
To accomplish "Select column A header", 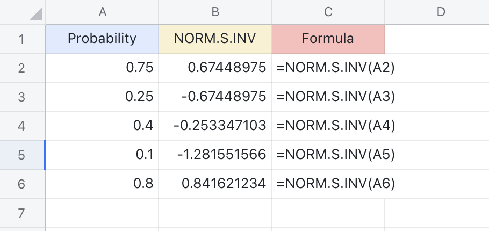I will pos(102,12).
